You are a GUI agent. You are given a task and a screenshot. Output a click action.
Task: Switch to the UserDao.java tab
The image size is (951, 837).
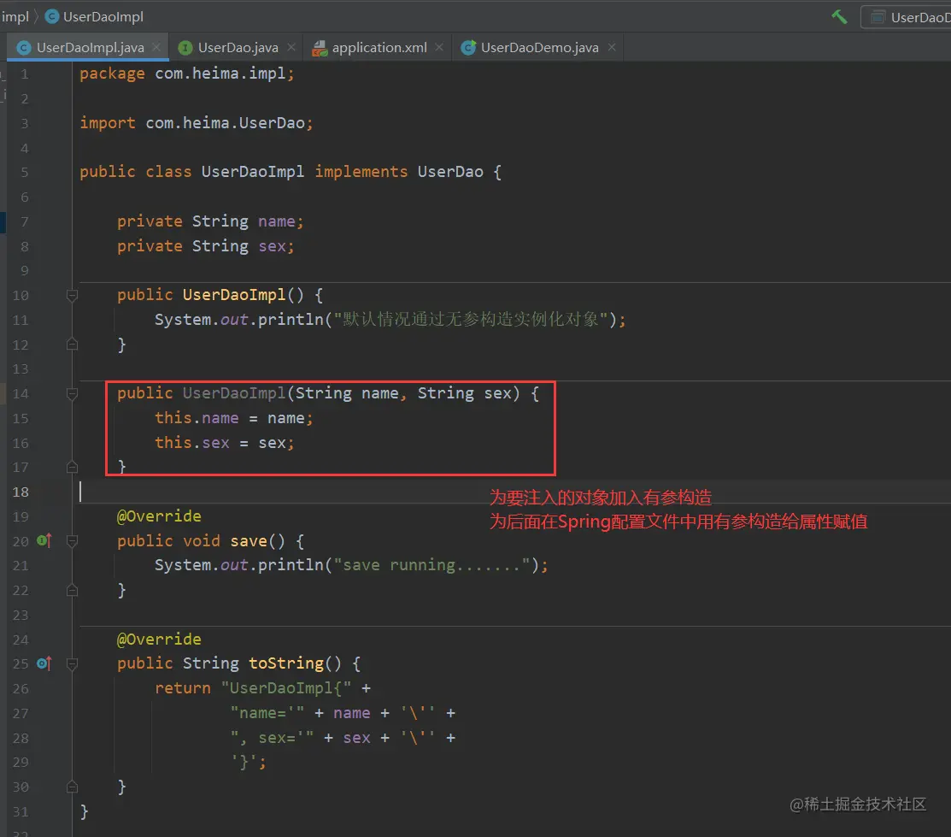(238, 47)
